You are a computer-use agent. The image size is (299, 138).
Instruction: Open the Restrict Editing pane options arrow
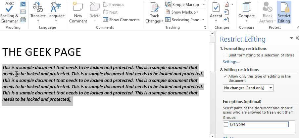pyautogui.click(x=291, y=38)
